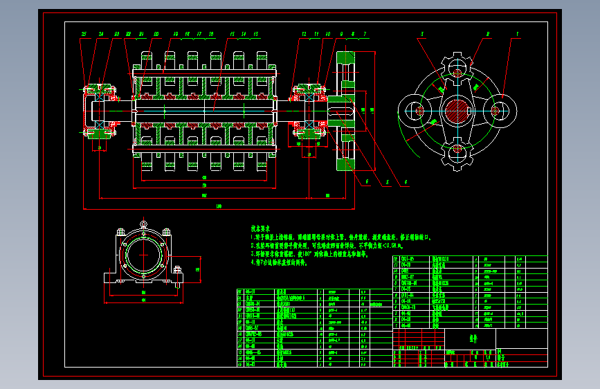Select part balloon number 9

coord(341,34)
